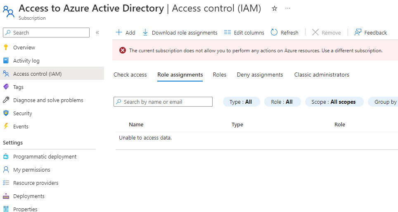Open Resource providers
398x212 pixels.
click(36, 183)
